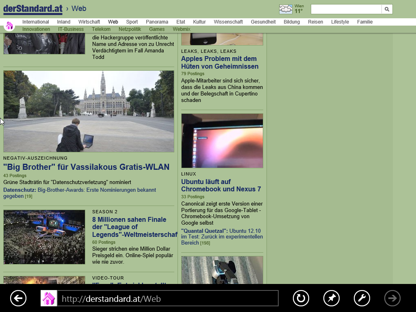Open 8 Millionen sahen Finale headline
Viewport: 416px width, 312px height.
click(135, 227)
